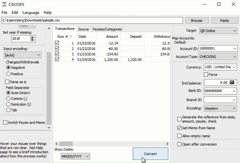
Task: Select the 1,220.00 amount cell
Action: [x=109, y=60]
